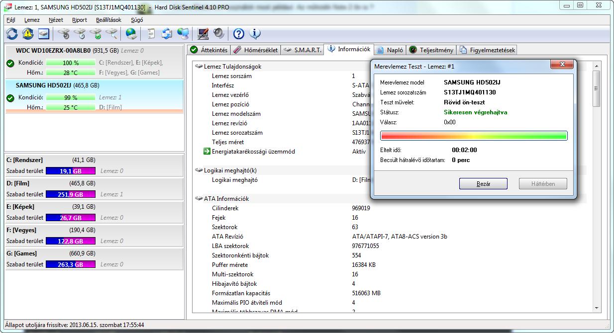
Task: Switch to the Teljesítmény tab
Action: tap(431, 50)
